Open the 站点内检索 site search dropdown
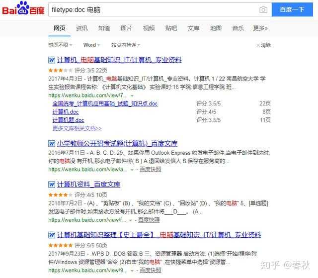This screenshot has height=278, width=318. [x=126, y=45]
